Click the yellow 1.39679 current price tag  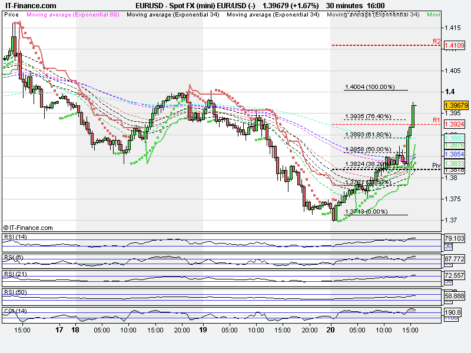[x=456, y=105]
